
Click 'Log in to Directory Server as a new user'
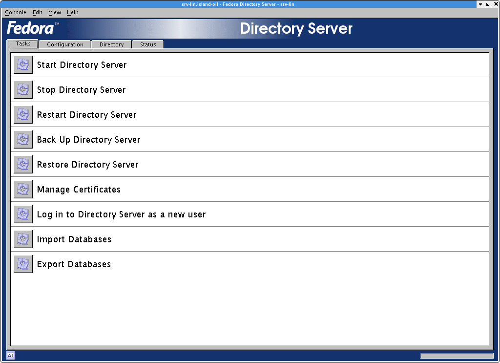tap(122, 214)
